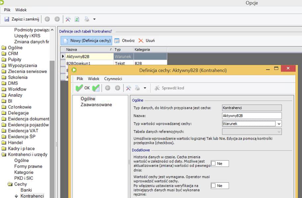Viewport: 302px width, 198px height.
Task: Open the print options dropdown arrow in main toolbar
Action: click(94, 19)
